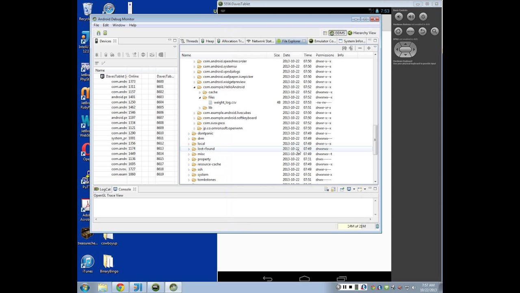The width and height of the screenshot is (520, 293).
Task: Click the Screen Capture camera icon
Action: (x=152, y=55)
